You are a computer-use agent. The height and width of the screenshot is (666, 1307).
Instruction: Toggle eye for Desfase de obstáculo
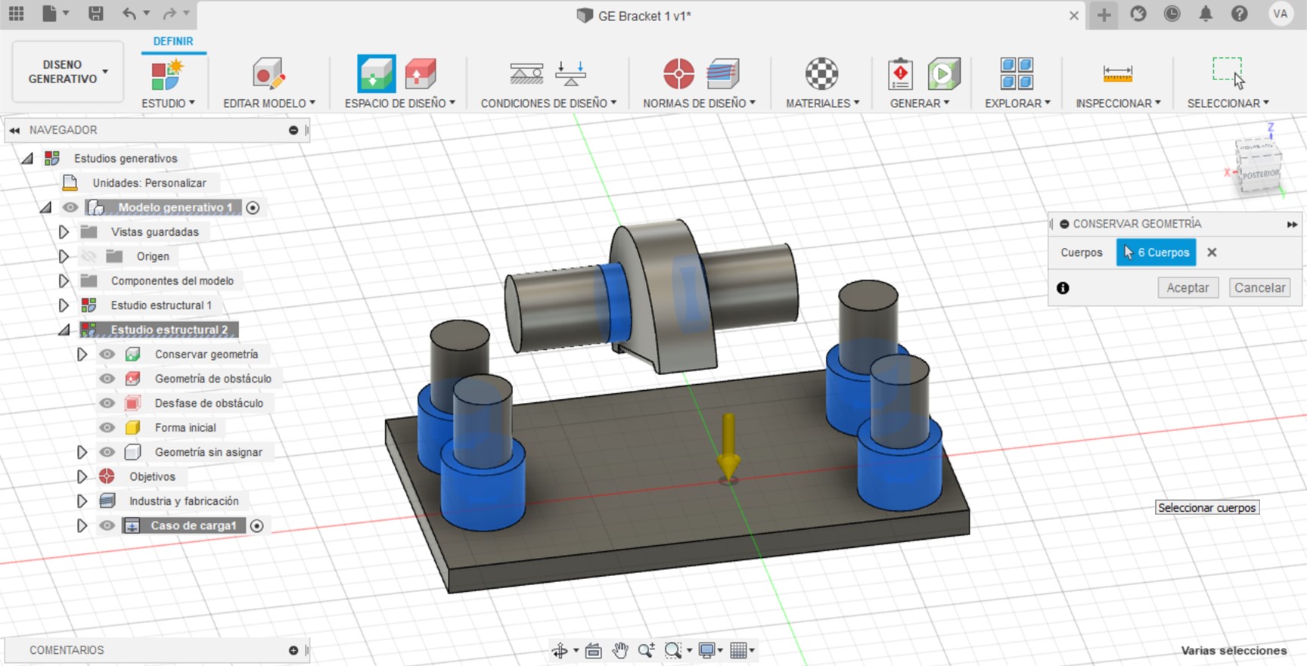[107, 403]
